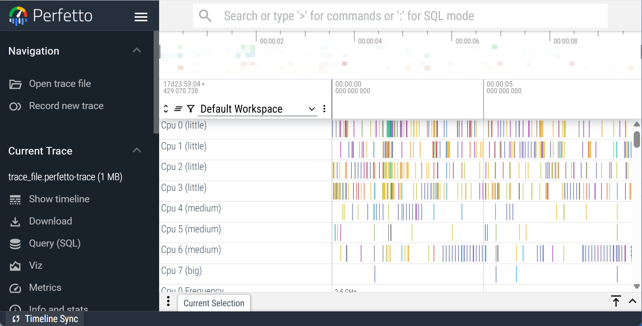Click the Cpu 6 (medium) track label
This screenshot has width=642, height=326.
(191, 250)
